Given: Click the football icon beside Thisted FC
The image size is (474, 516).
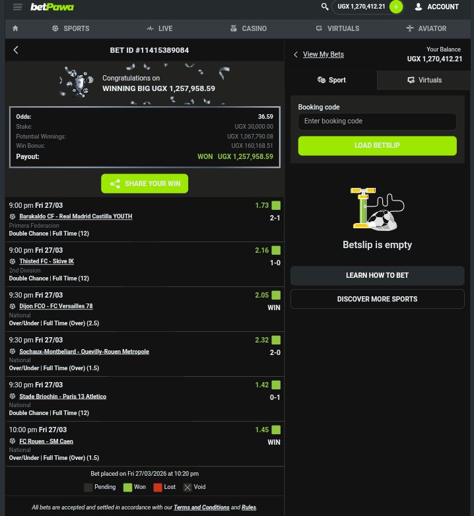Looking at the screenshot, I should [13, 261].
